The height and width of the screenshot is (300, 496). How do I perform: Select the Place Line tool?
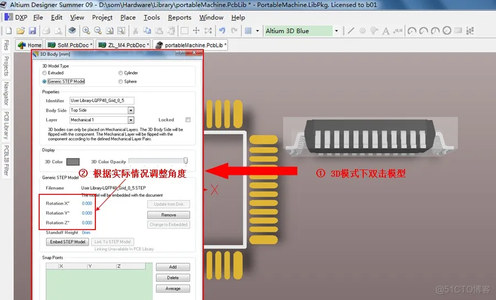click(351, 31)
